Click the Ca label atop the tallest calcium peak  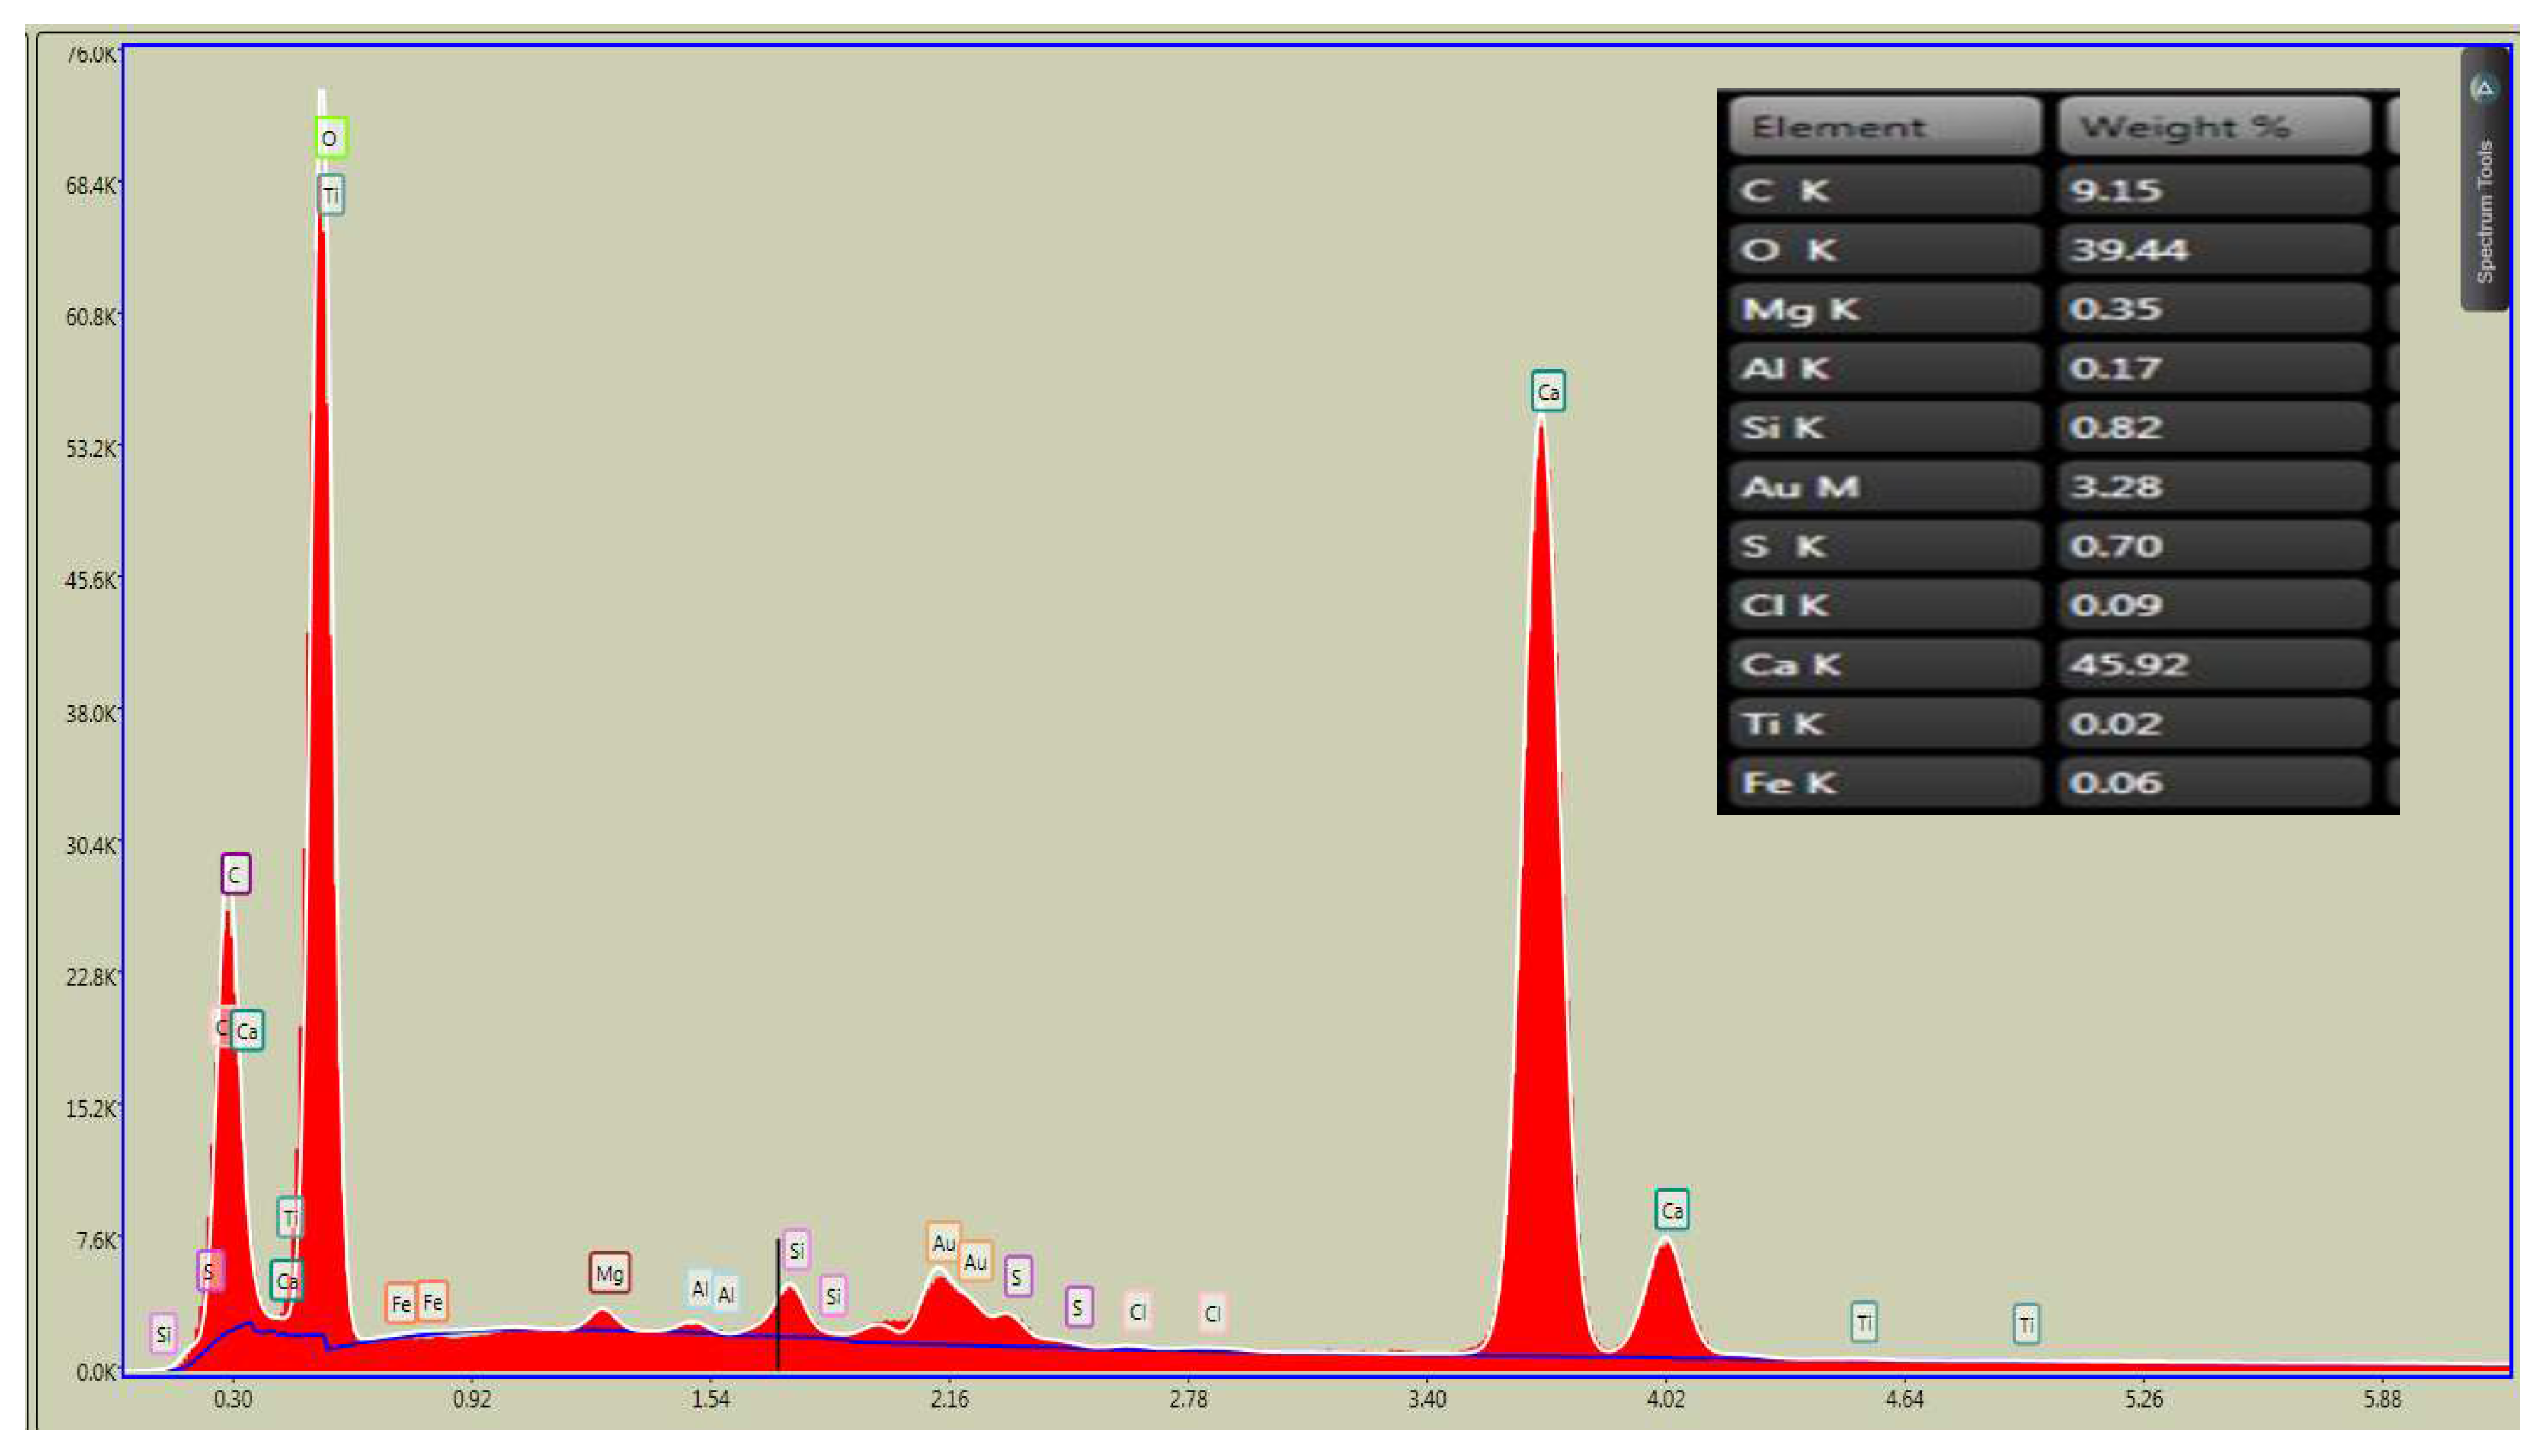coord(1548,392)
